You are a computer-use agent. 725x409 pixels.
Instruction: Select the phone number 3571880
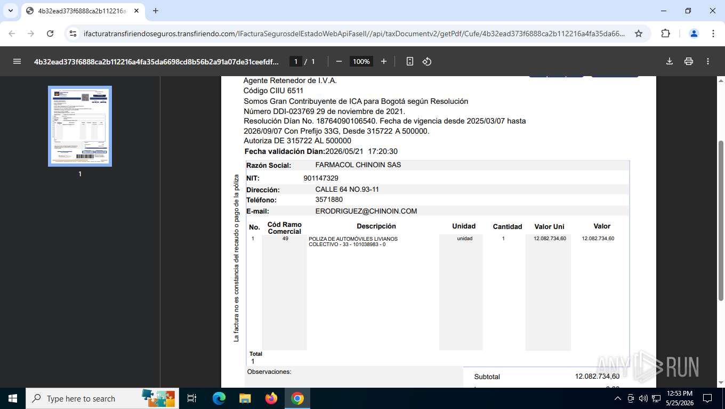[329, 200]
